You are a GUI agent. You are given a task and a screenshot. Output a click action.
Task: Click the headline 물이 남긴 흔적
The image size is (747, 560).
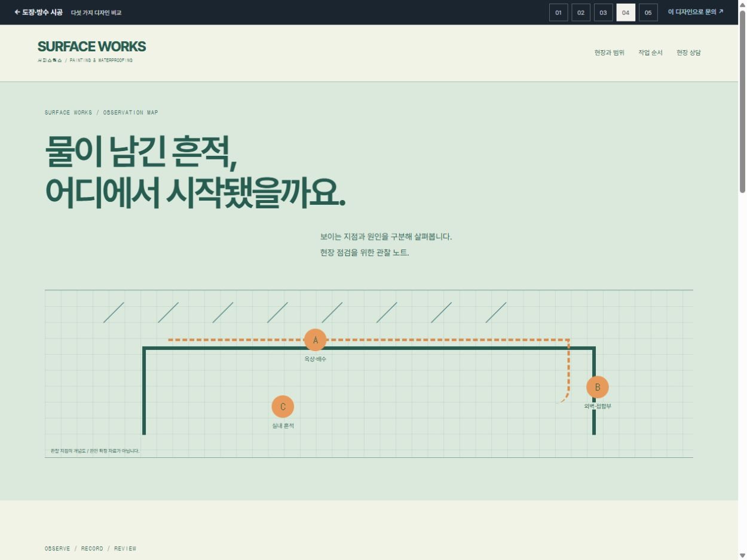coord(142,153)
